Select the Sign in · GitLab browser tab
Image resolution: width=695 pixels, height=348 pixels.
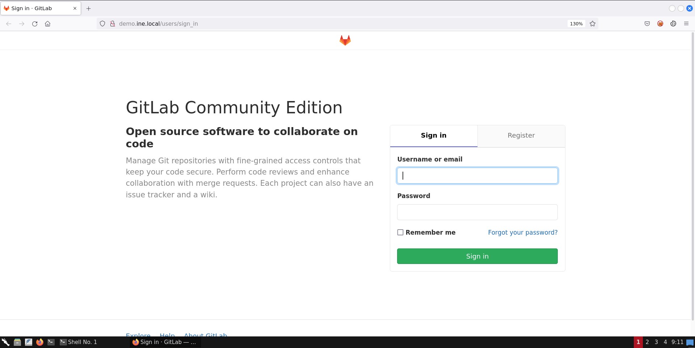click(x=41, y=8)
